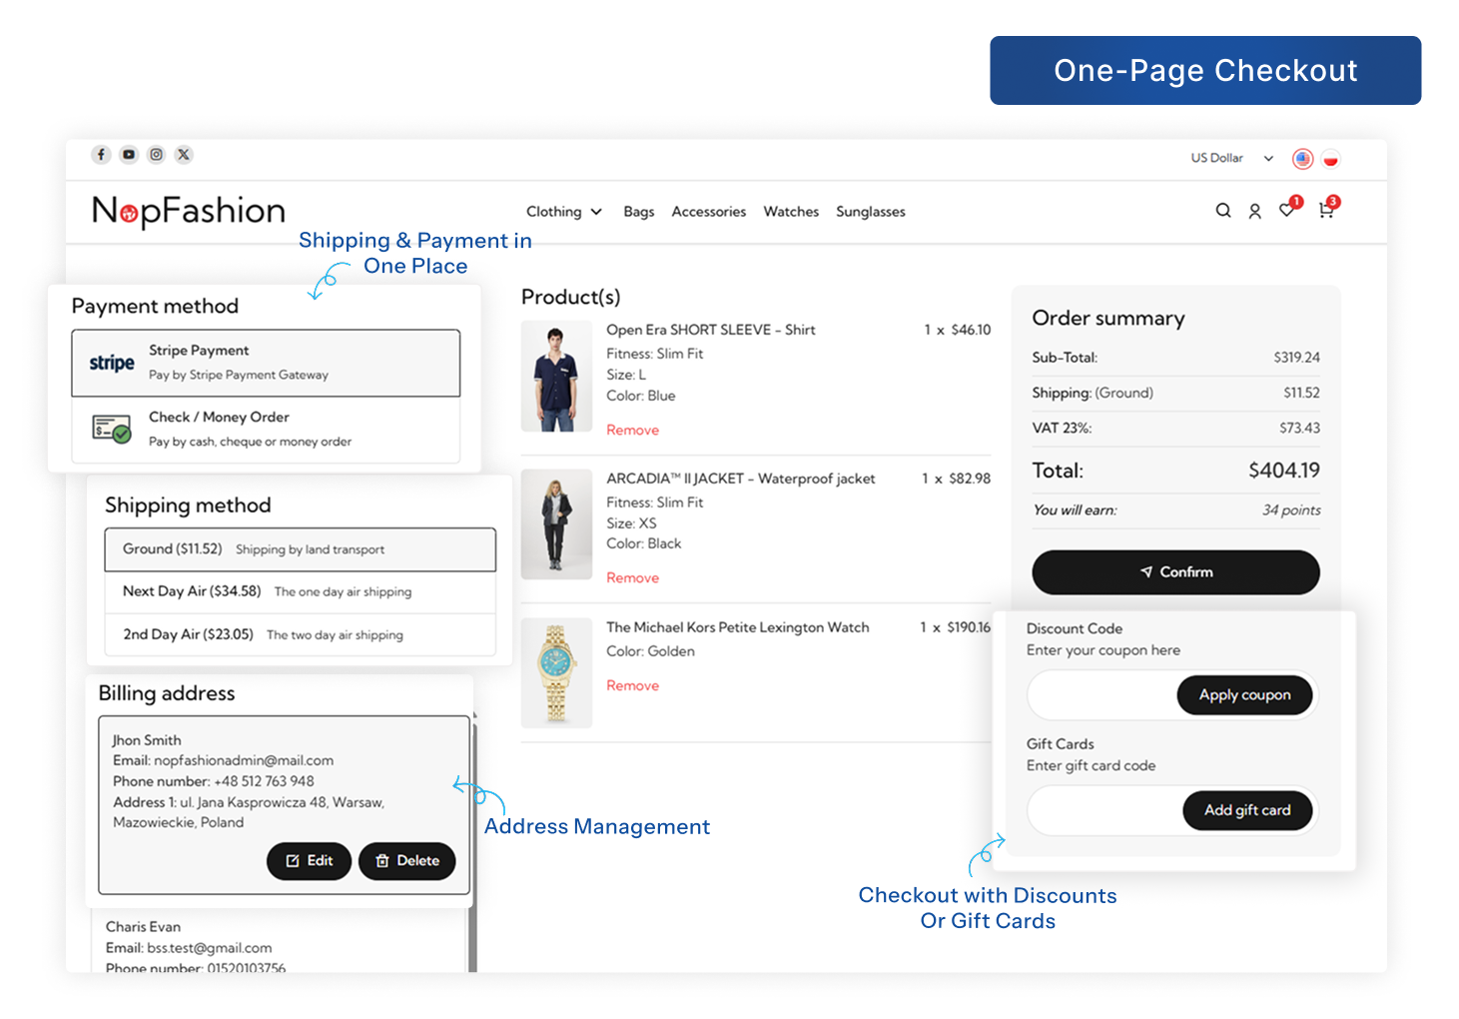
Task: Confirm the order
Action: tap(1175, 572)
